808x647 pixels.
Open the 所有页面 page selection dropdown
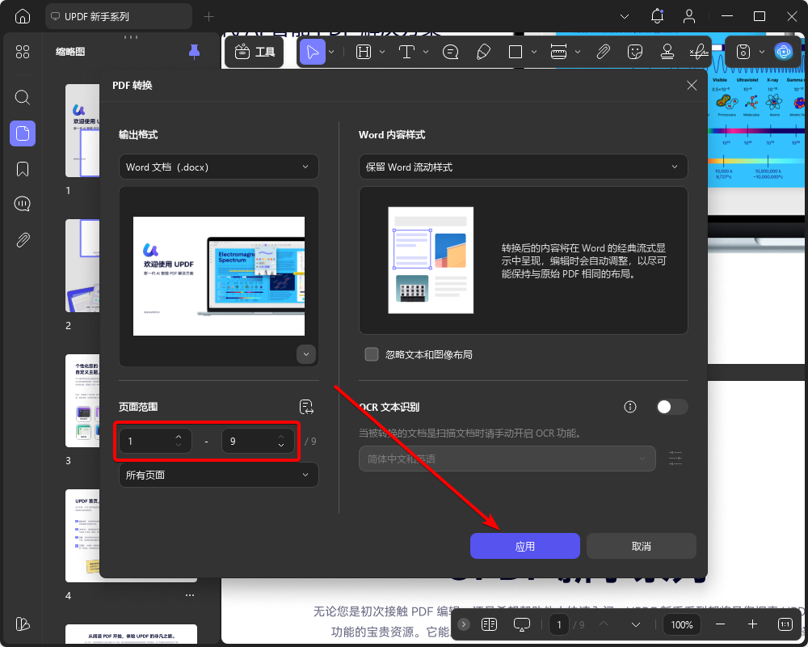pos(218,475)
